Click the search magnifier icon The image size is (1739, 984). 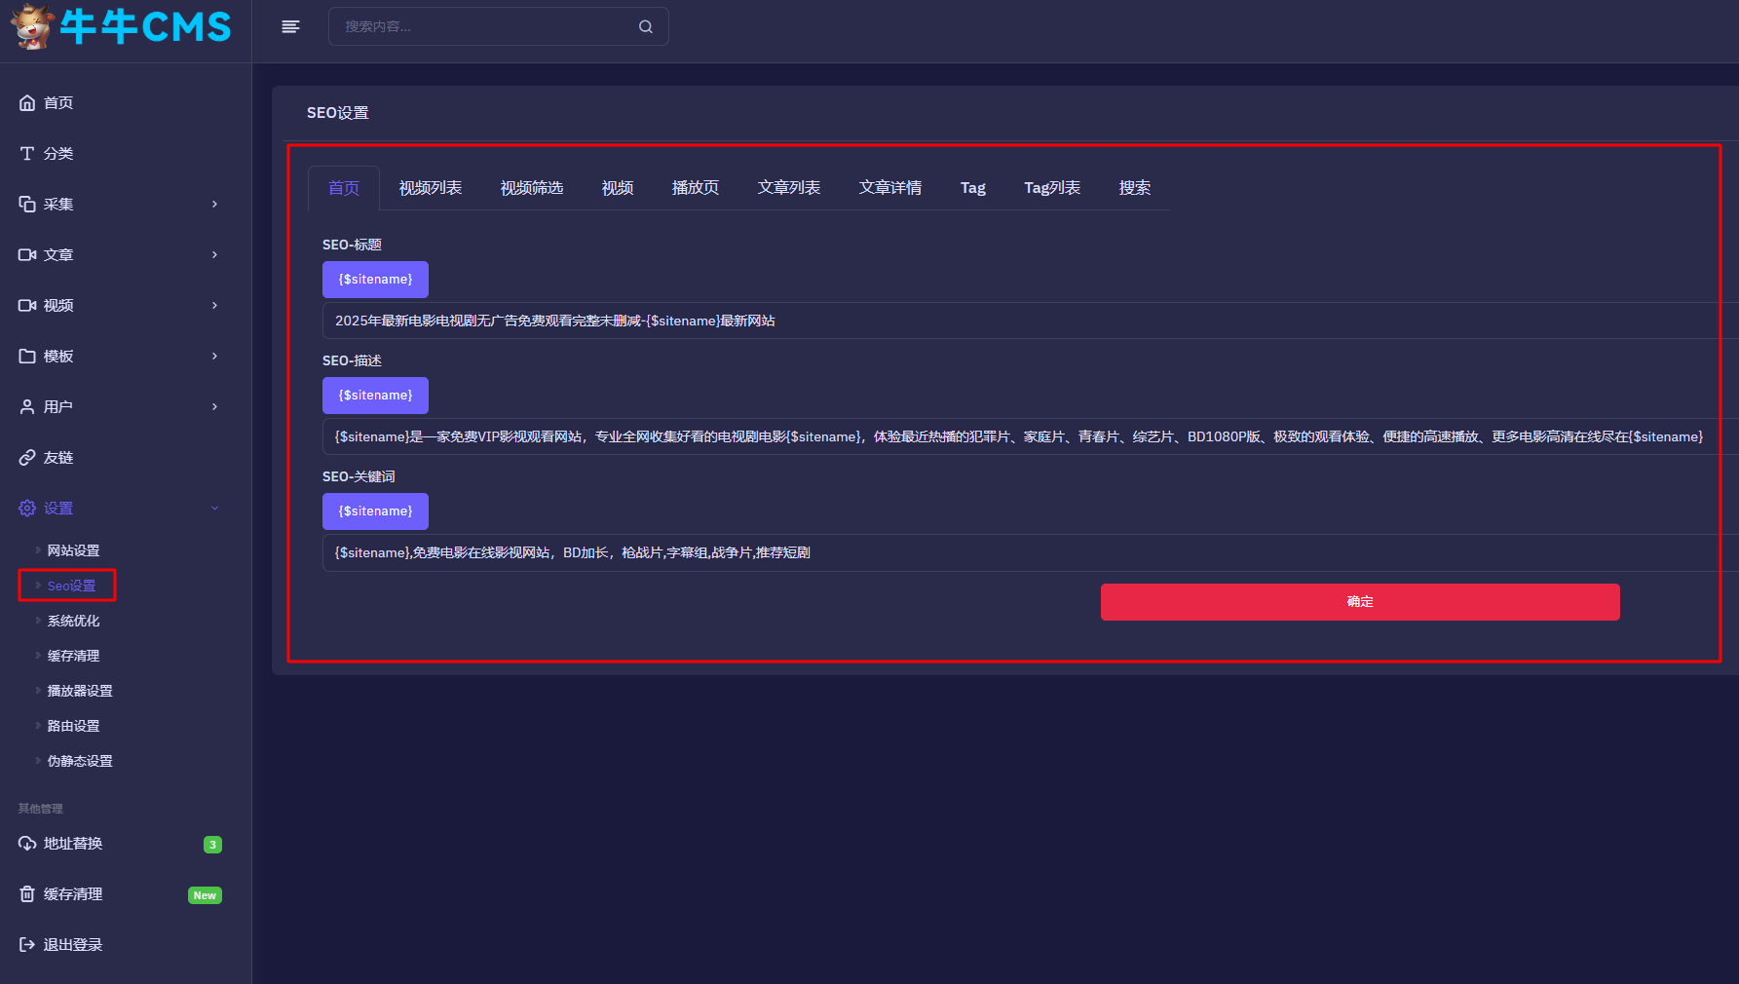point(645,26)
